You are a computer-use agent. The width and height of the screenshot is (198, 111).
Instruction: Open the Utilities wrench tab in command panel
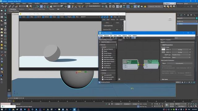point(195,15)
